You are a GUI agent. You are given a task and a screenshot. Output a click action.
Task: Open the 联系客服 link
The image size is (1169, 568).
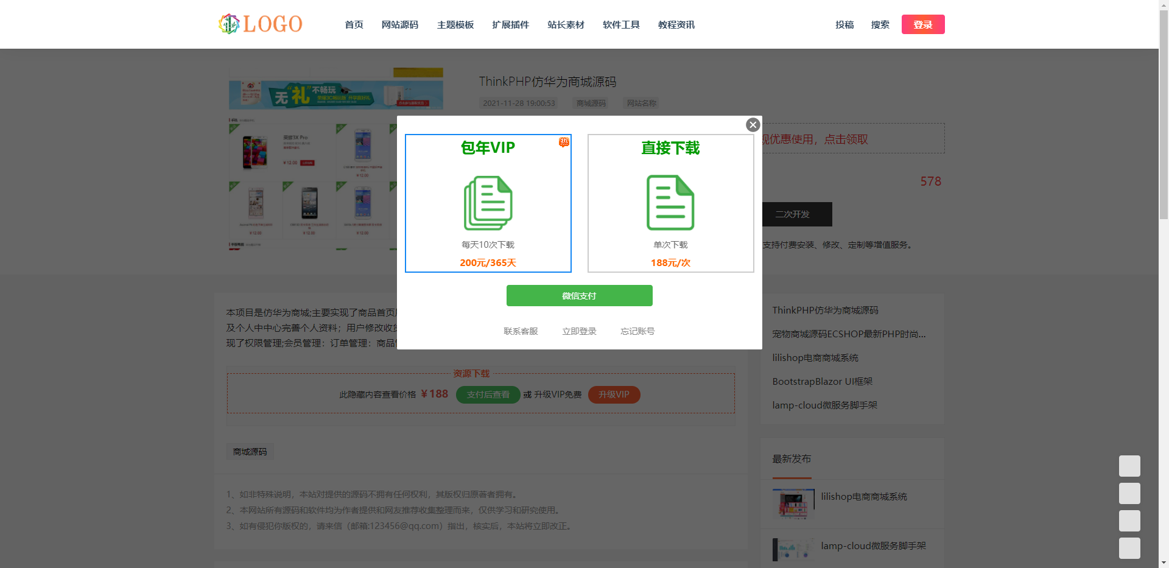(521, 331)
